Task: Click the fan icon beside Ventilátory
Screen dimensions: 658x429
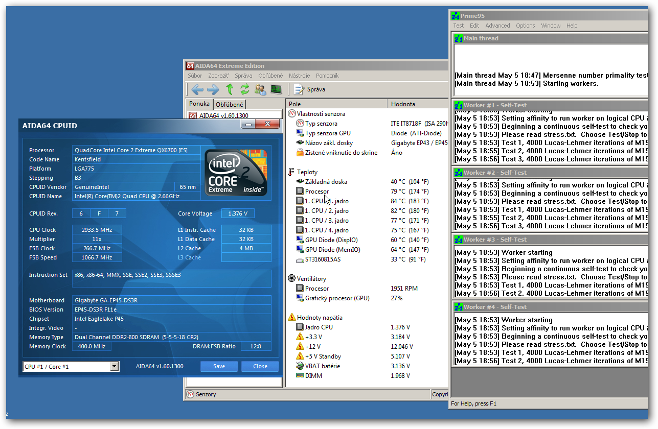Action: [x=291, y=279]
